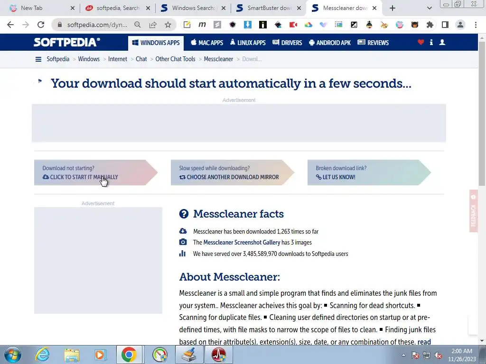Open Windows Explorer folder from taskbar
The width and height of the screenshot is (486, 364).
point(72,355)
